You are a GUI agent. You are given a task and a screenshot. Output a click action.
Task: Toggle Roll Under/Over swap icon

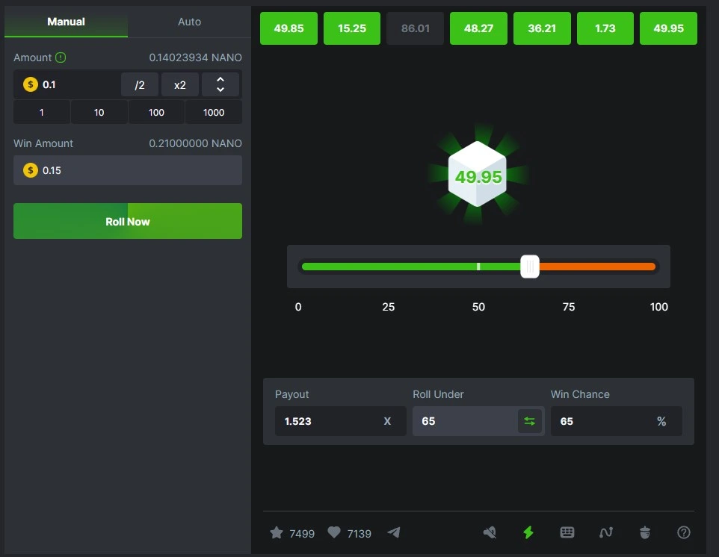530,421
